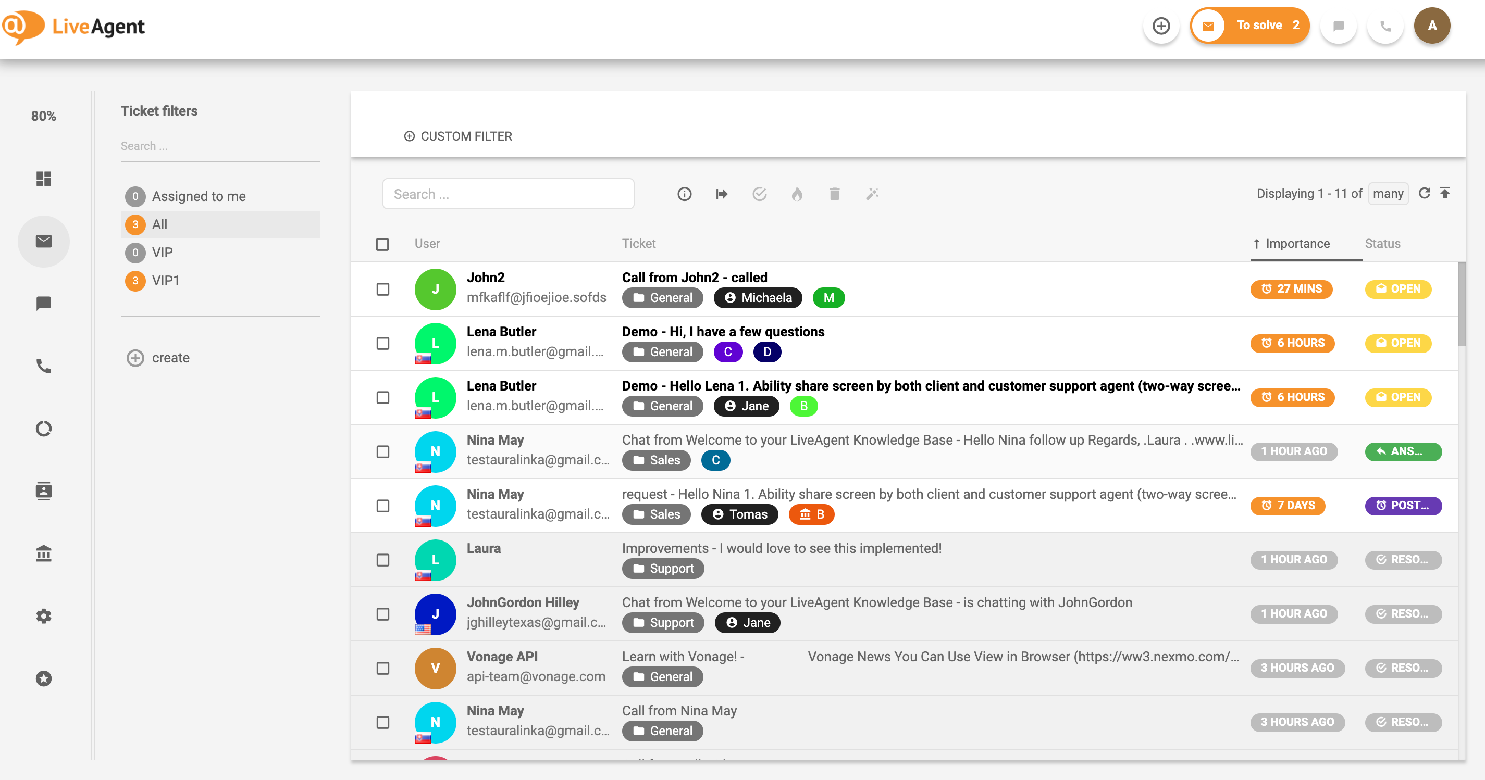Open the Tickets mail icon in sidebar

pyautogui.click(x=44, y=242)
